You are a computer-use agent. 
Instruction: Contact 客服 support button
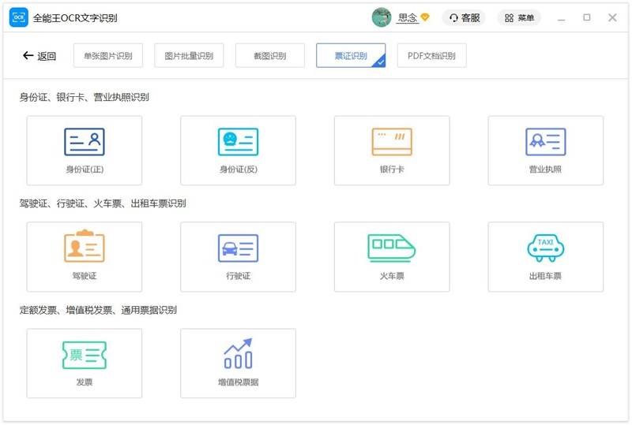coord(464,17)
